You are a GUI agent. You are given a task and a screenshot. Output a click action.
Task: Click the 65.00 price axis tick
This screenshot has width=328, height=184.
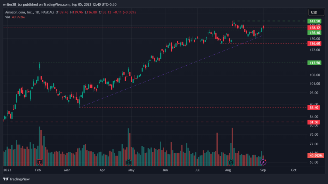click(x=314, y=162)
